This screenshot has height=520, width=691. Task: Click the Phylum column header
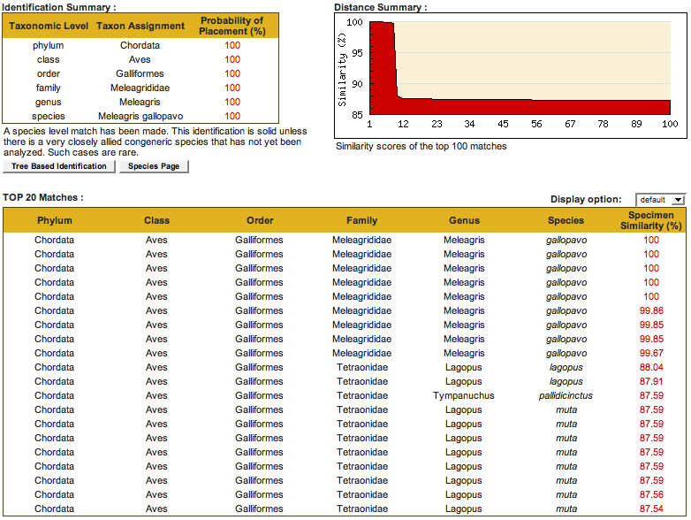coord(54,220)
